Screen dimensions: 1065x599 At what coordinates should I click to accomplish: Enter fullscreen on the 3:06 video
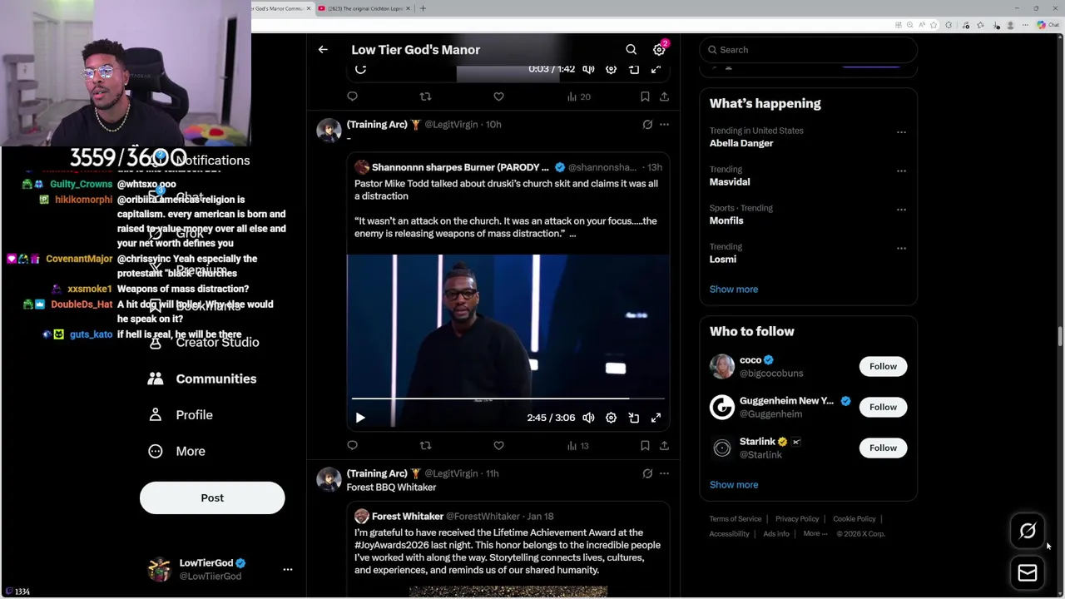pyautogui.click(x=656, y=418)
